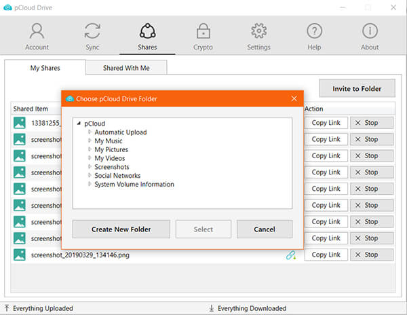Expand the My Pictures folder node
The width and height of the screenshot is (407, 315).
pyautogui.click(x=90, y=149)
